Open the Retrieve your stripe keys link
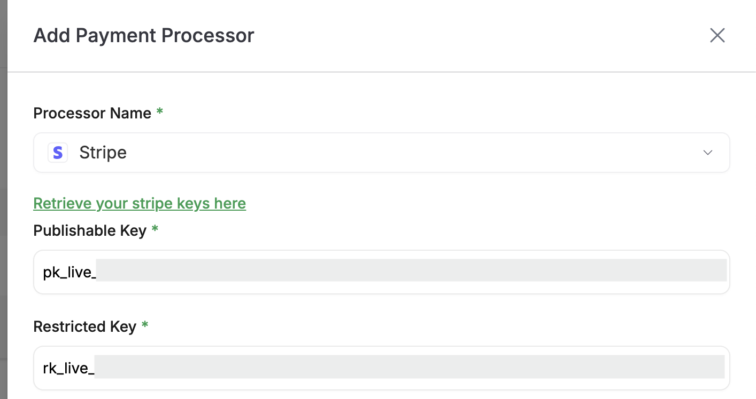This screenshot has height=399, width=756. point(140,203)
